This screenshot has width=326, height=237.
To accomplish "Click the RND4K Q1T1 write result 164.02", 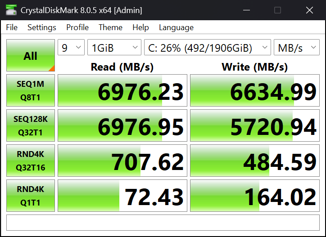I will point(255,196).
